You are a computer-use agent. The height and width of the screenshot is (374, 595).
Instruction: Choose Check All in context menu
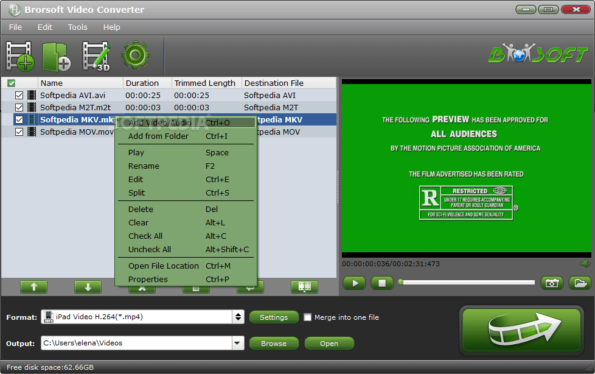(186, 236)
